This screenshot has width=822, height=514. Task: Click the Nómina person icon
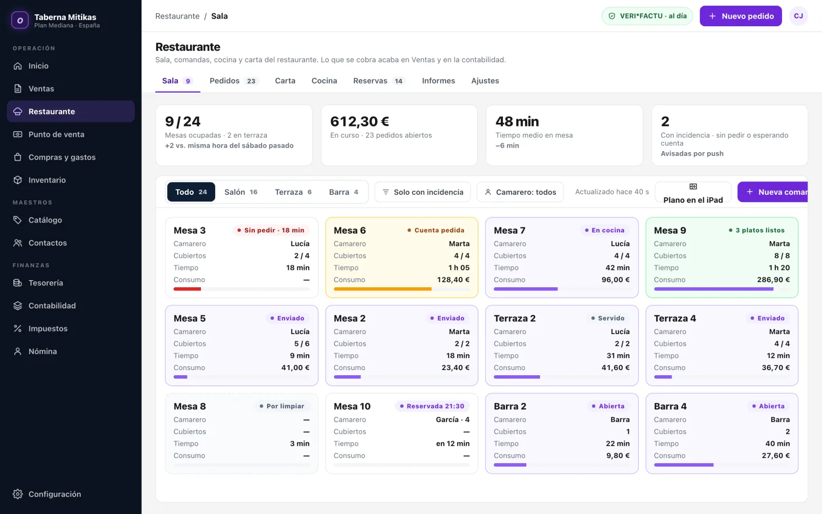pyautogui.click(x=18, y=352)
